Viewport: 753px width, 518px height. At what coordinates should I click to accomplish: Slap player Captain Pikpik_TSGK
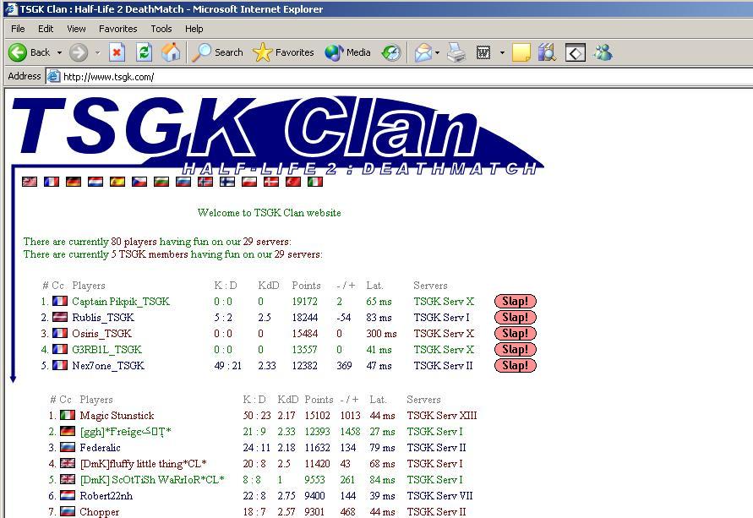(x=515, y=302)
